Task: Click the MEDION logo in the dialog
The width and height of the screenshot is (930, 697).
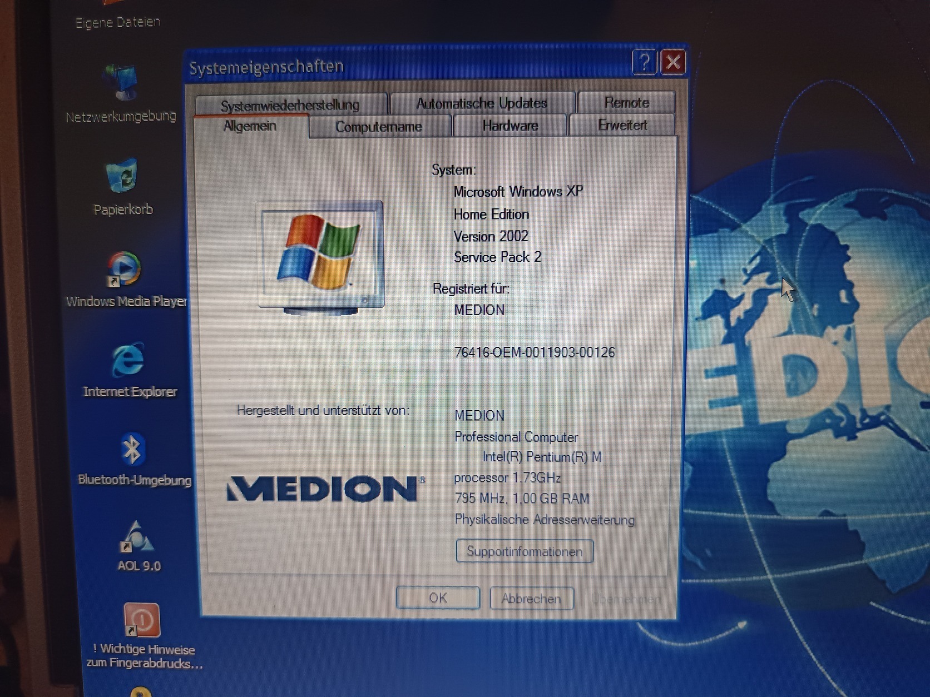Action: [326, 489]
